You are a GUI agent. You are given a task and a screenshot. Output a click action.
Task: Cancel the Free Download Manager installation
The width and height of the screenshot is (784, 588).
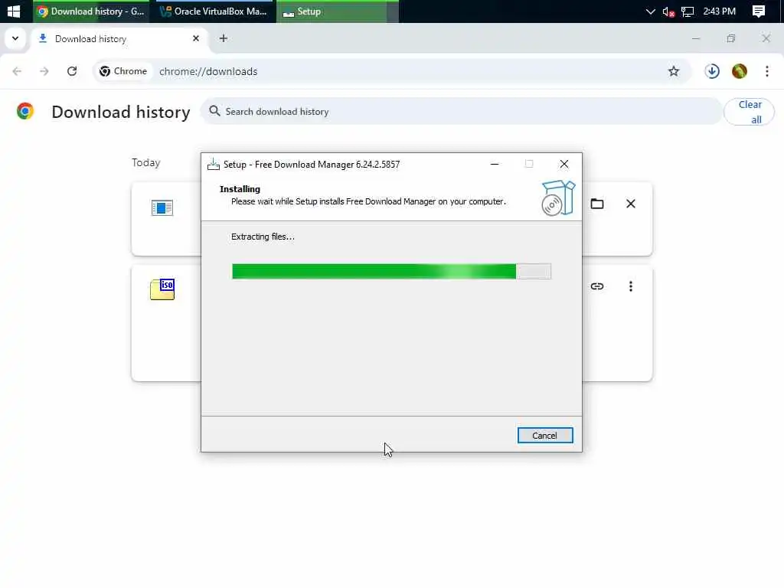click(544, 436)
